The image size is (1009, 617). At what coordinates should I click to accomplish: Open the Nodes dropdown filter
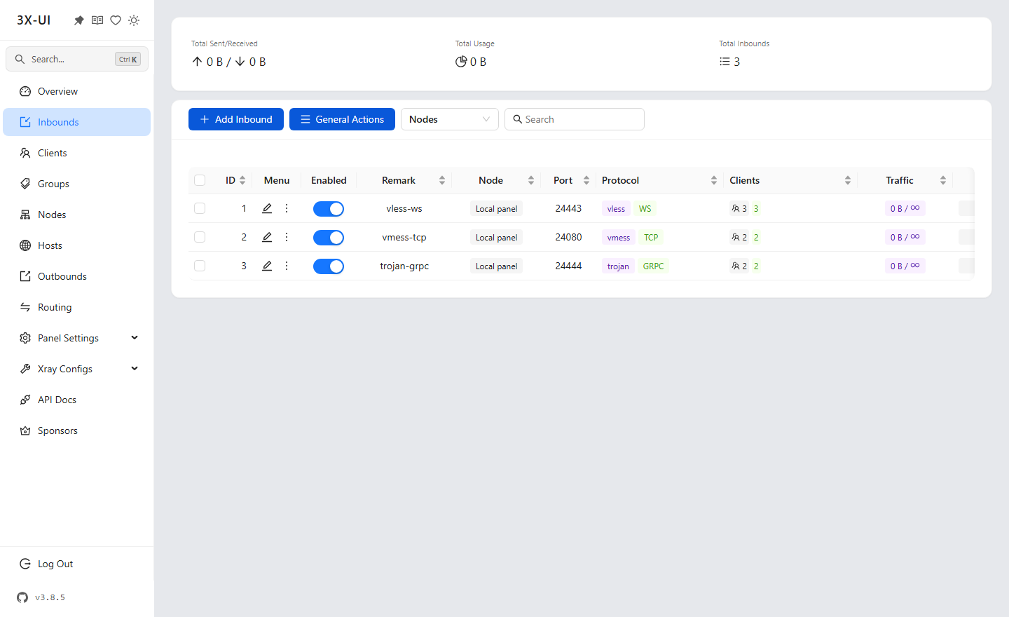pos(450,119)
